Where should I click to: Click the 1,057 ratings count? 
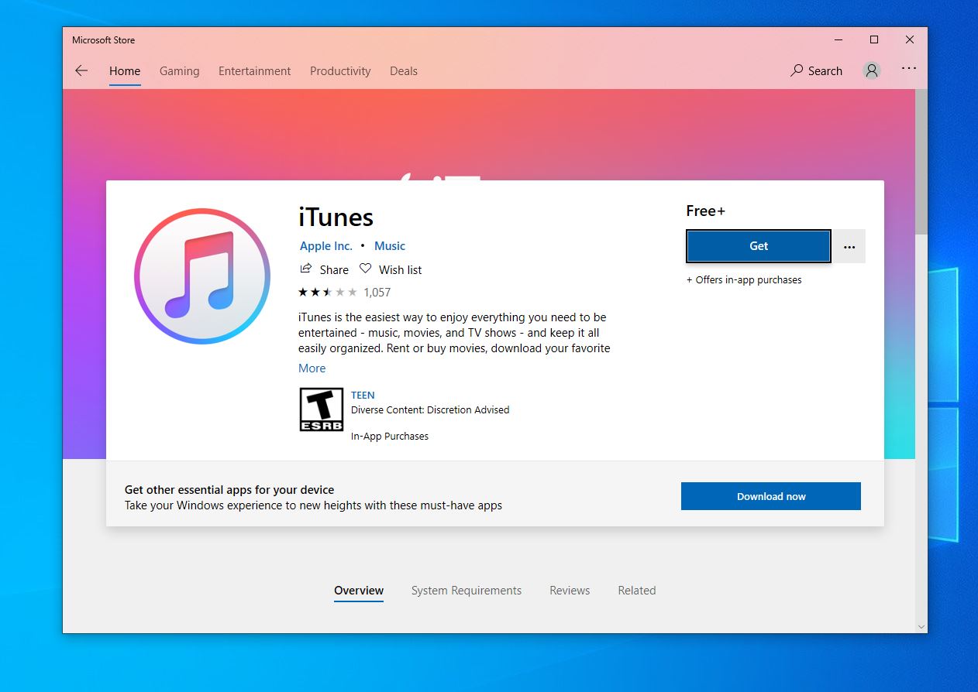coord(377,292)
